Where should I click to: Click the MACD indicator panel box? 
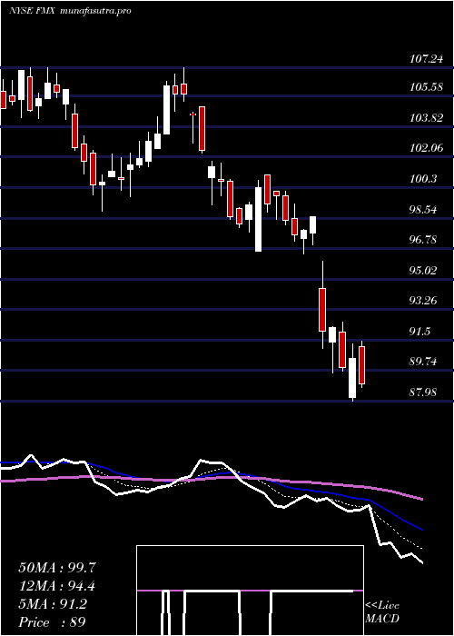coord(250,591)
